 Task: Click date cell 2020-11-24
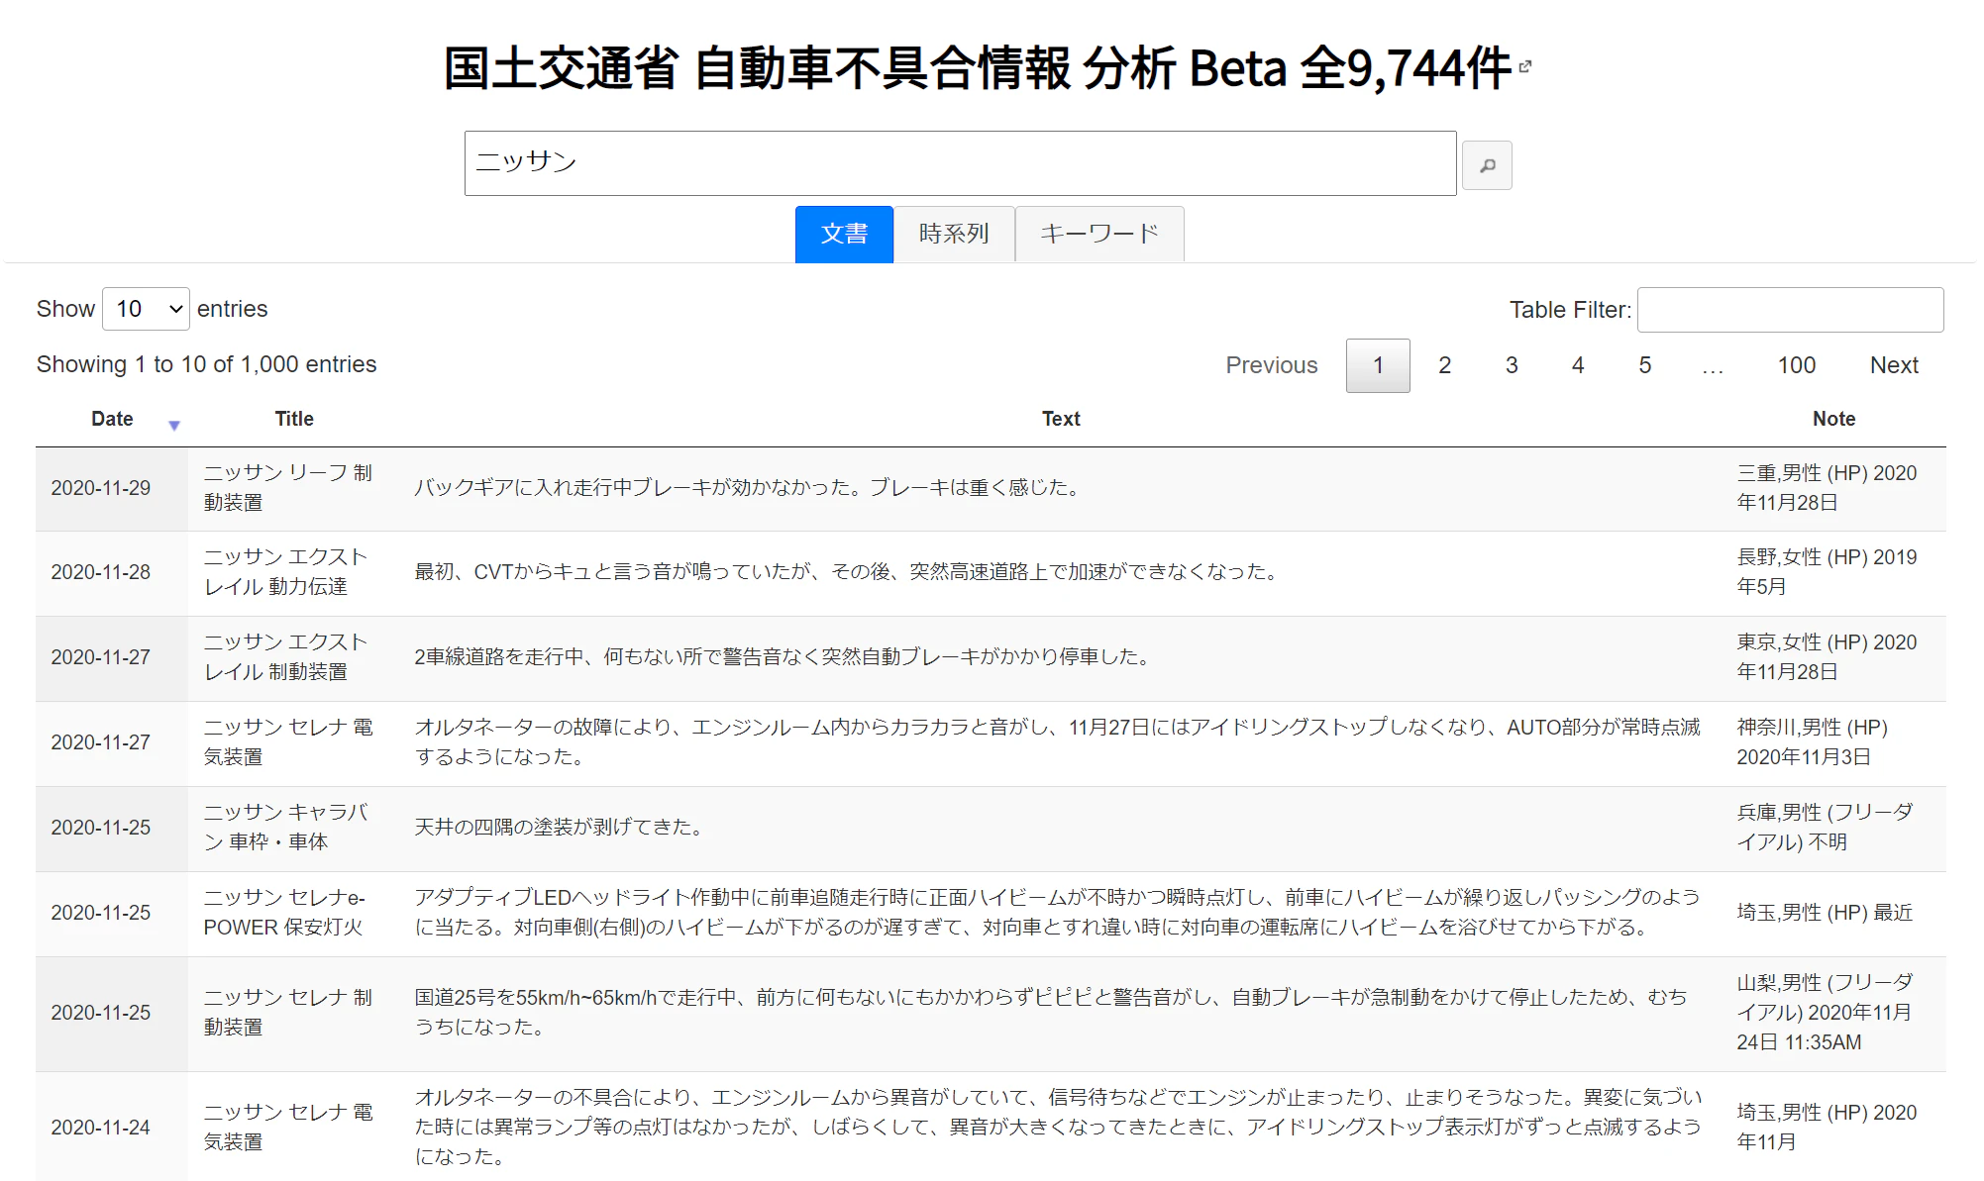click(101, 1128)
